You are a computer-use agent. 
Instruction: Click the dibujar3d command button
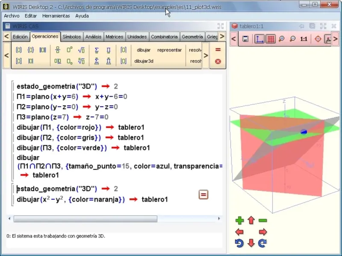click(x=144, y=61)
